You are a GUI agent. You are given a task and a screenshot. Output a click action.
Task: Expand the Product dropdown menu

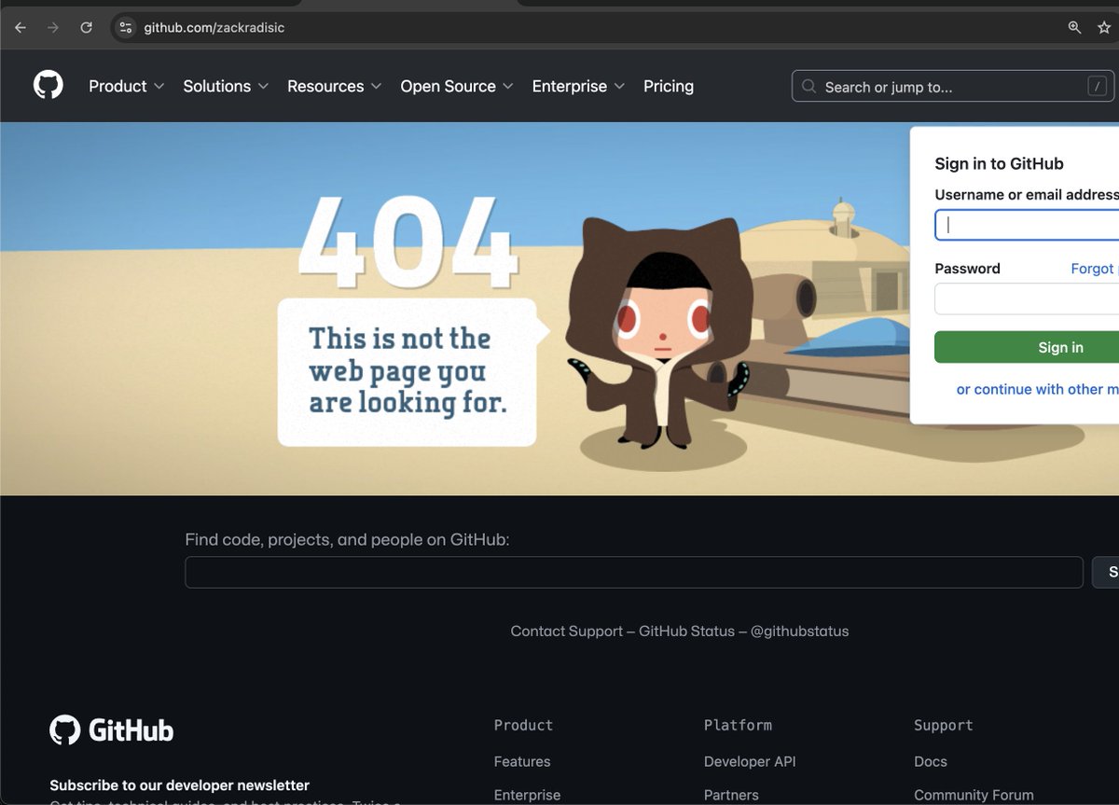coord(126,86)
